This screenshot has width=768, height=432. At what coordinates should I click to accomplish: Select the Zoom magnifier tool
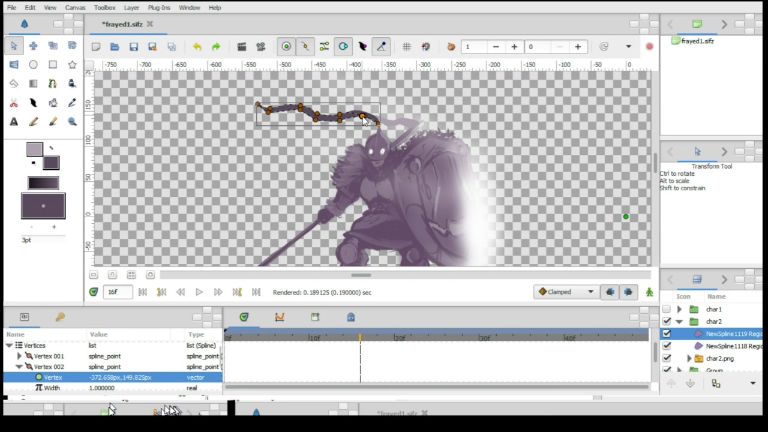[x=73, y=121]
